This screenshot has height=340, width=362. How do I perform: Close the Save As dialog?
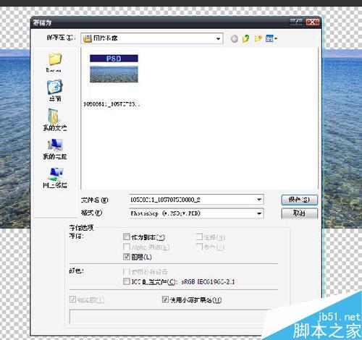312,22
